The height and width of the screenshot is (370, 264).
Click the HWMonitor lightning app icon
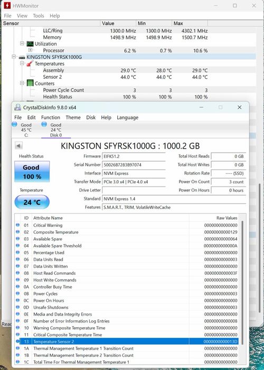point(7,5)
